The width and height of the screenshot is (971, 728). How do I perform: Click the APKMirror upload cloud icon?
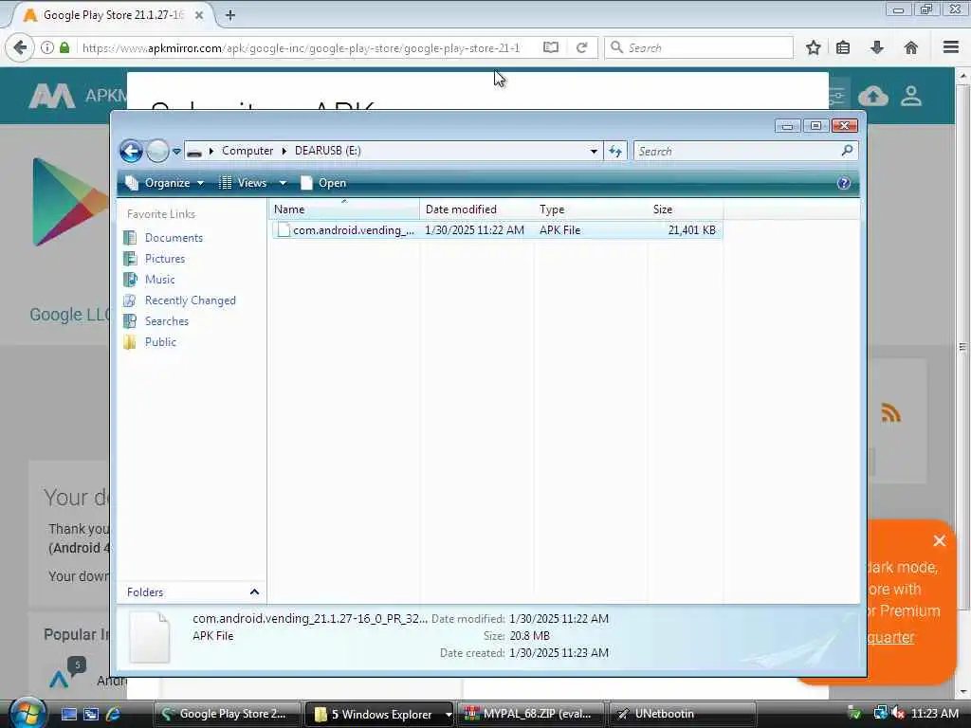coord(873,96)
